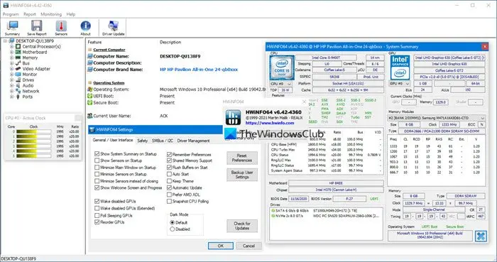Launch Driver Update from the toolbar
This screenshot has width=497, height=262.
tap(113, 28)
